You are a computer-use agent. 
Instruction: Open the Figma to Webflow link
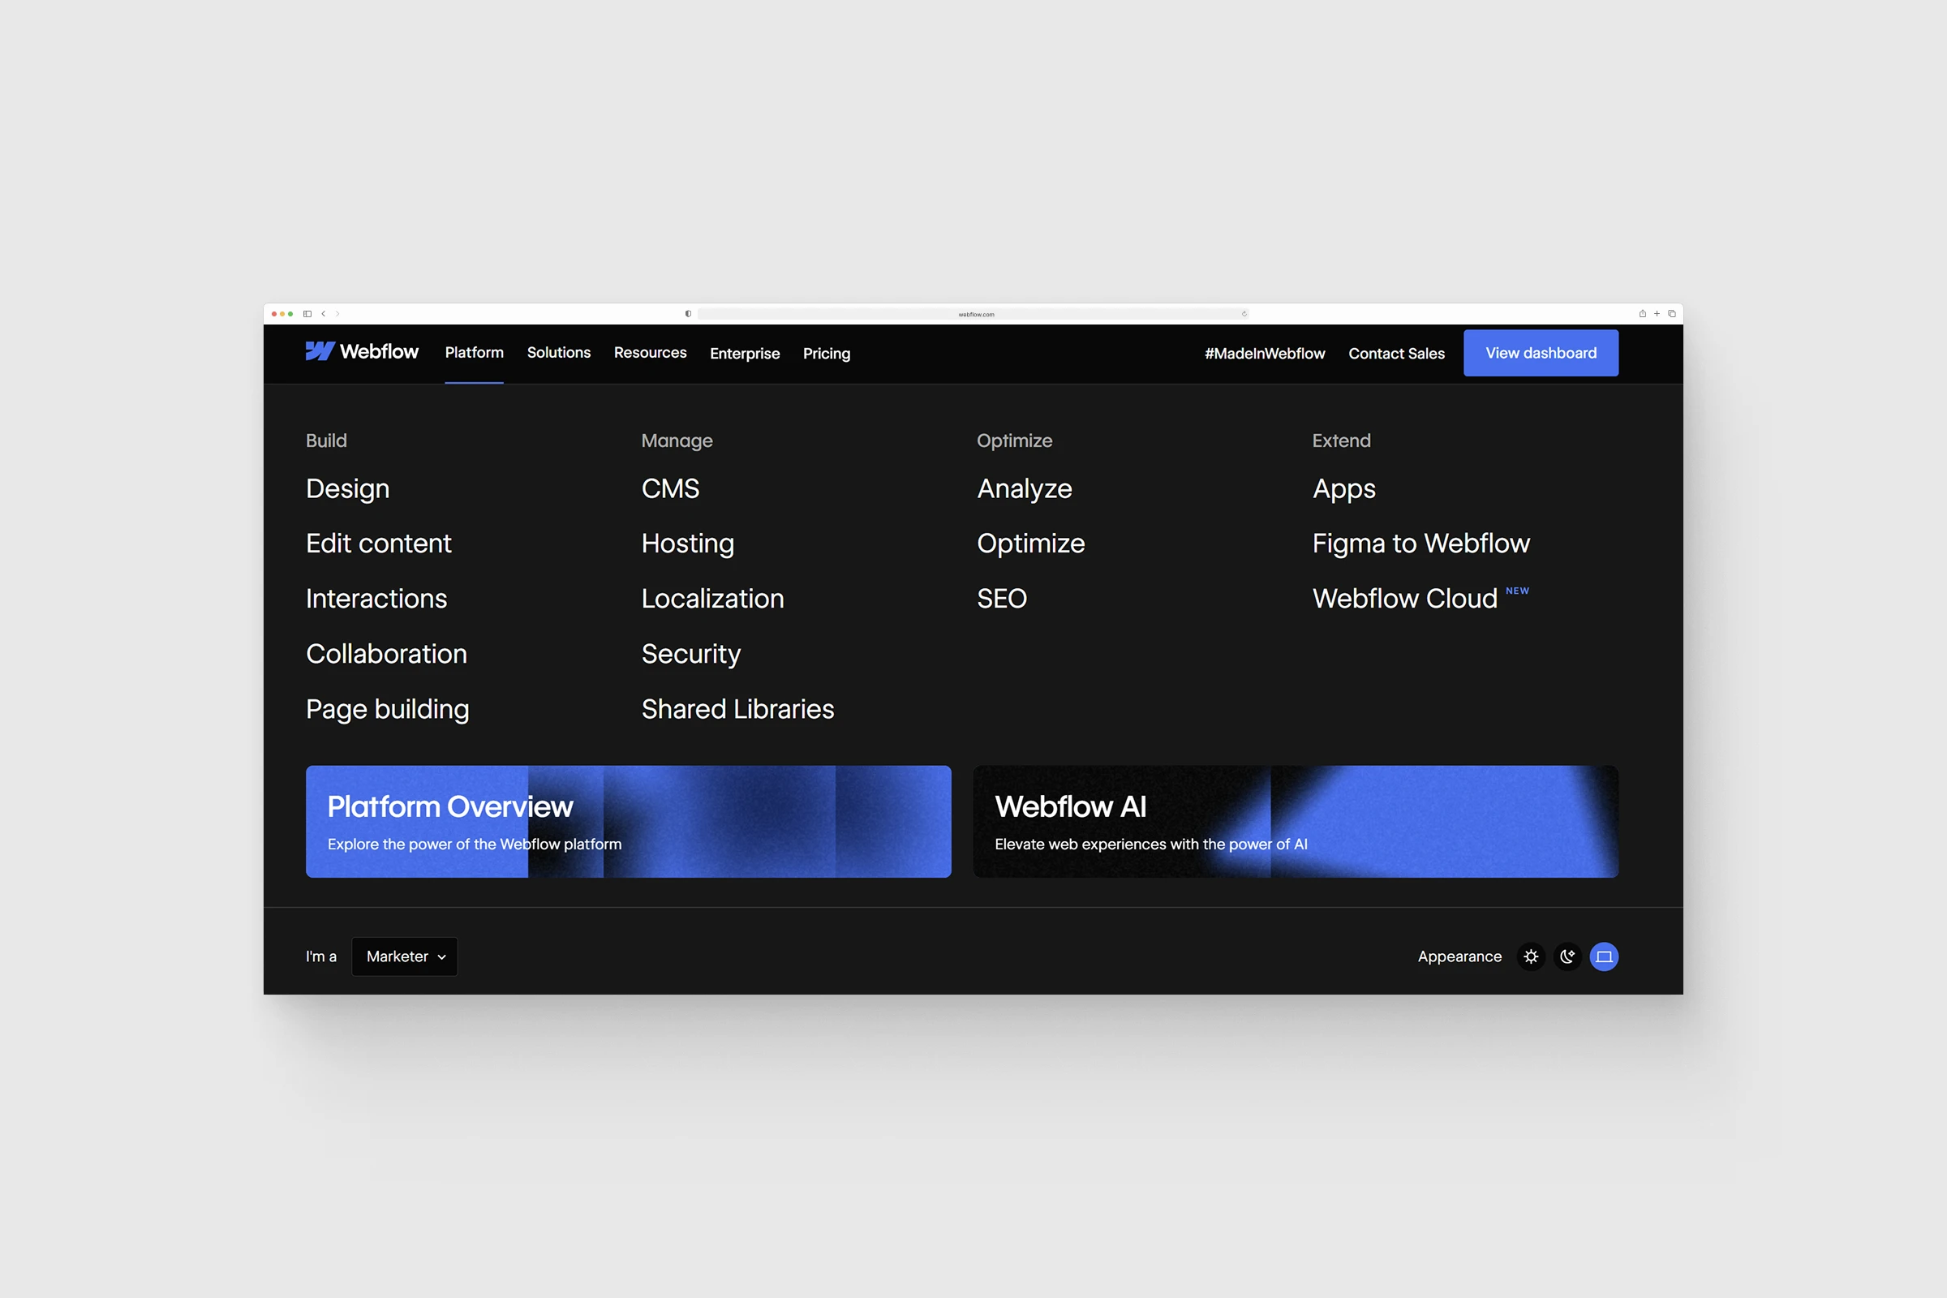coord(1420,544)
